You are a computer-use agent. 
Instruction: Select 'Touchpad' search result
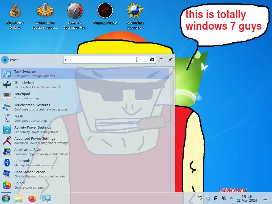click(x=85, y=96)
